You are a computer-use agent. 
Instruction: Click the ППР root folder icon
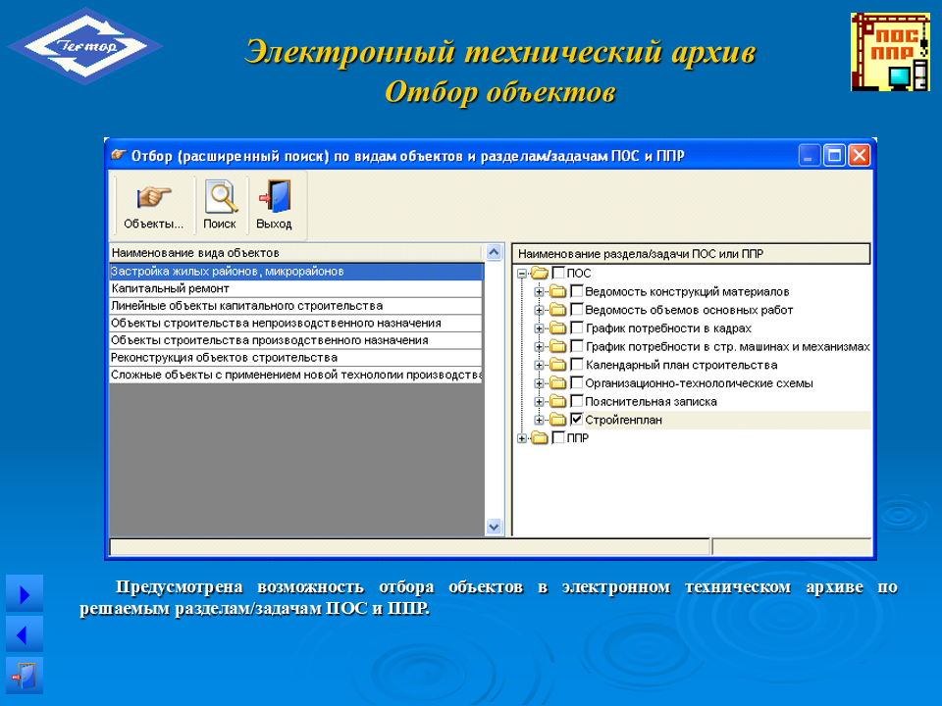pos(540,437)
